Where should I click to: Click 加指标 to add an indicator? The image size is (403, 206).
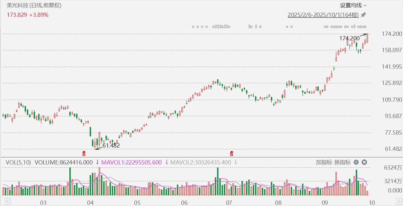coord(324,162)
